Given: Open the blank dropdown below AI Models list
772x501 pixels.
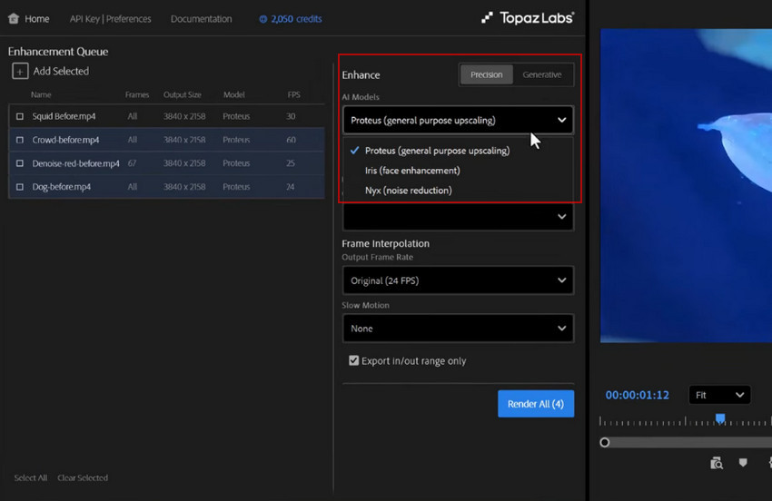Looking at the screenshot, I should click(x=458, y=217).
